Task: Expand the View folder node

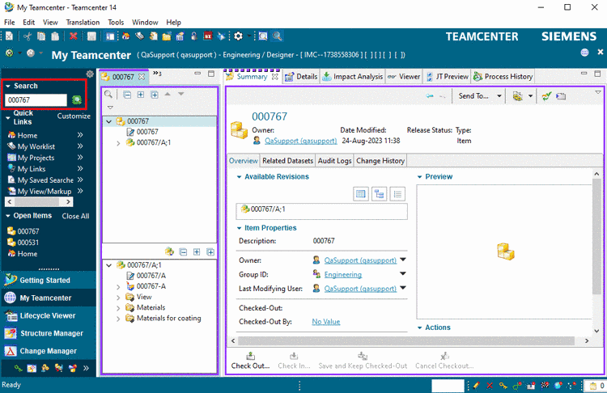Action: pos(118,298)
